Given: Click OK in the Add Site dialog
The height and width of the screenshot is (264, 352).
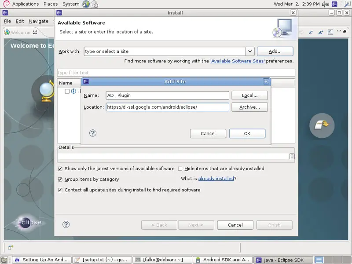Looking at the screenshot, I should click(x=247, y=134).
